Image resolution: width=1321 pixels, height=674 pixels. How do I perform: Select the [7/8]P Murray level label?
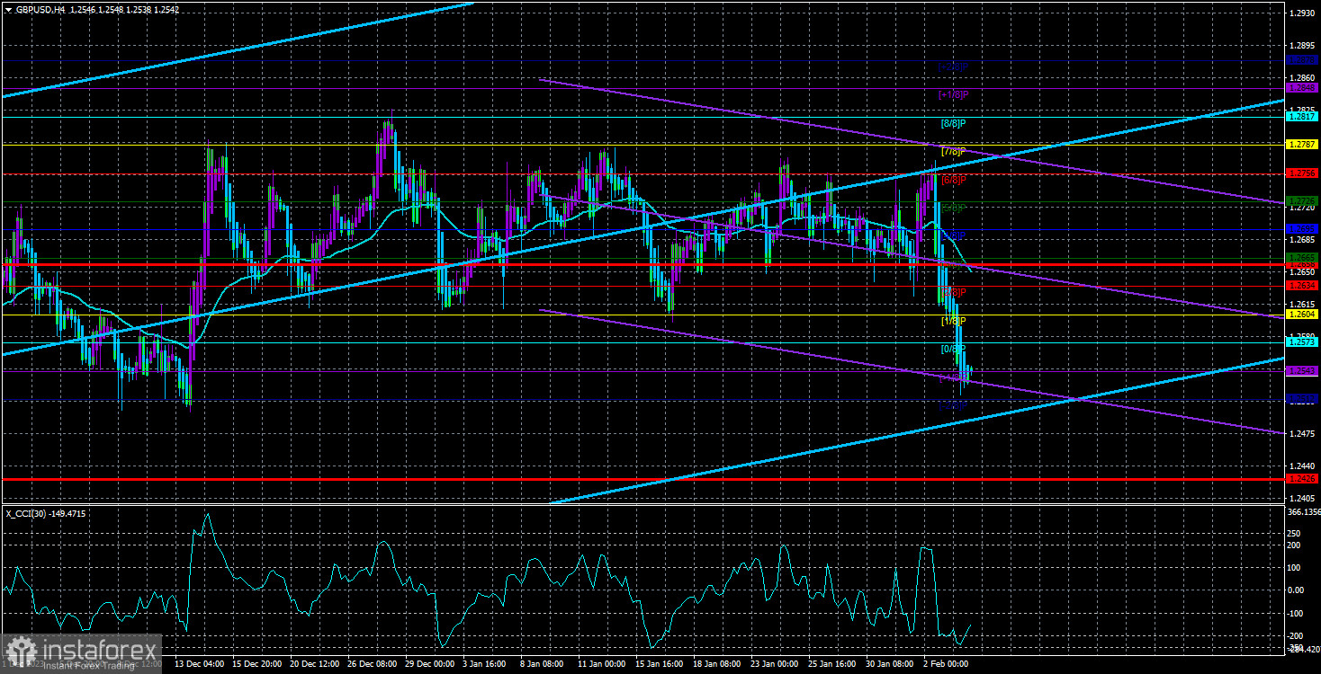pyautogui.click(x=953, y=151)
